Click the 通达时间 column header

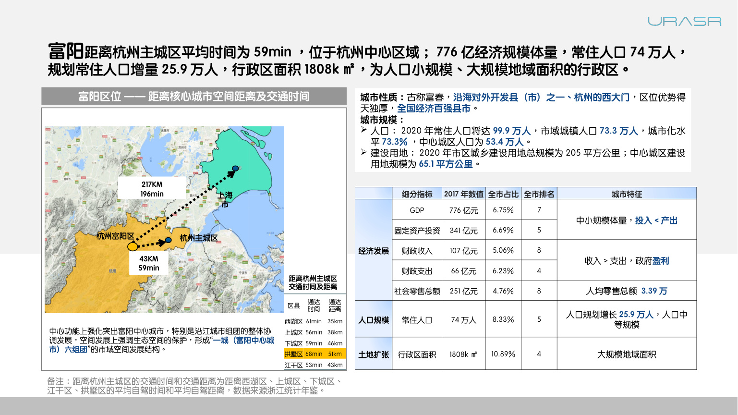pos(314,305)
